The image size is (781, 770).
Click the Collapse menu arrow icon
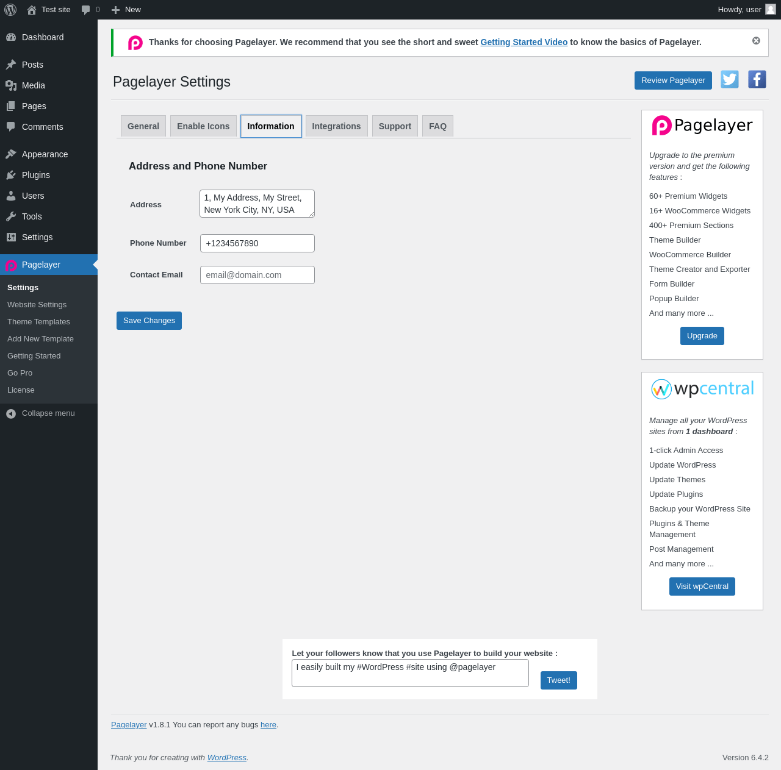[x=11, y=414]
